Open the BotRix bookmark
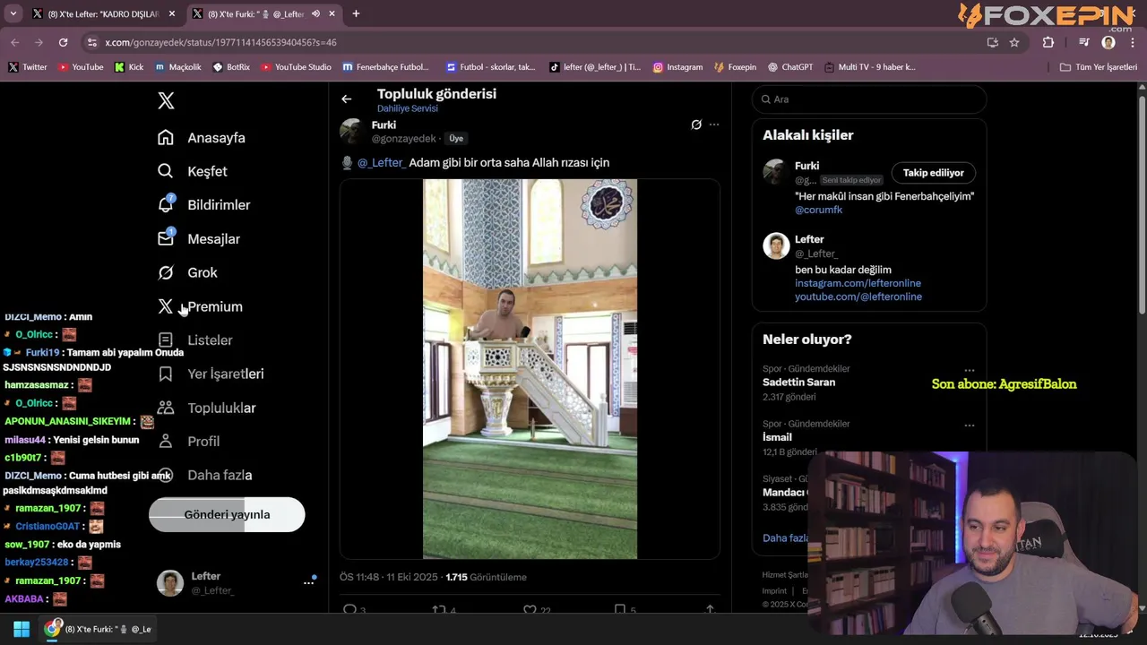1147x645 pixels. pyautogui.click(x=231, y=67)
